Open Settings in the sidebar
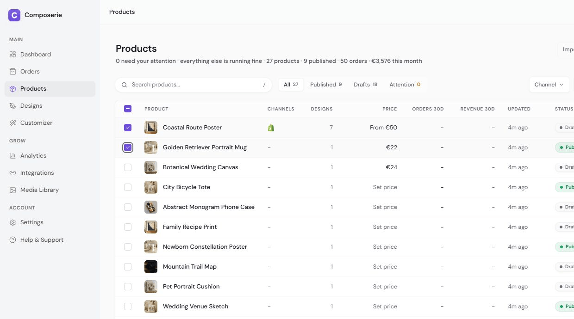This screenshot has width=574, height=319. pos(50,222)
